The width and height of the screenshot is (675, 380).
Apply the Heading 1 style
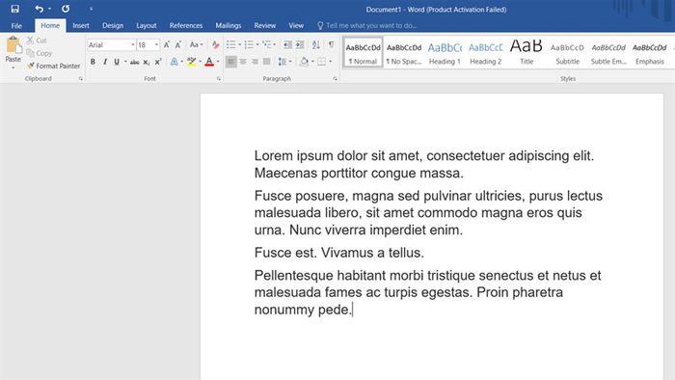click(445, 52)
